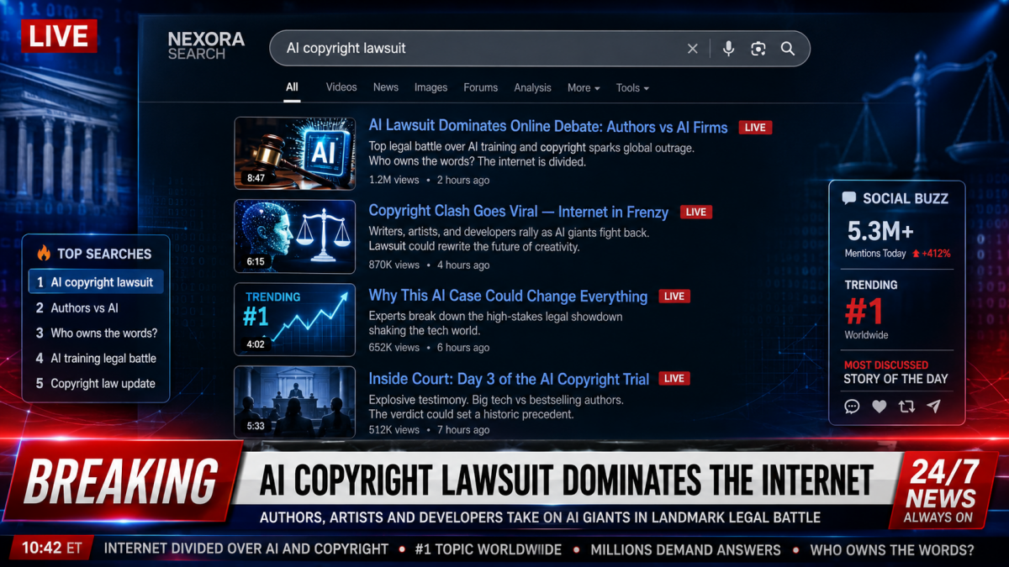Click the '512K views' text

pos(394,429)
